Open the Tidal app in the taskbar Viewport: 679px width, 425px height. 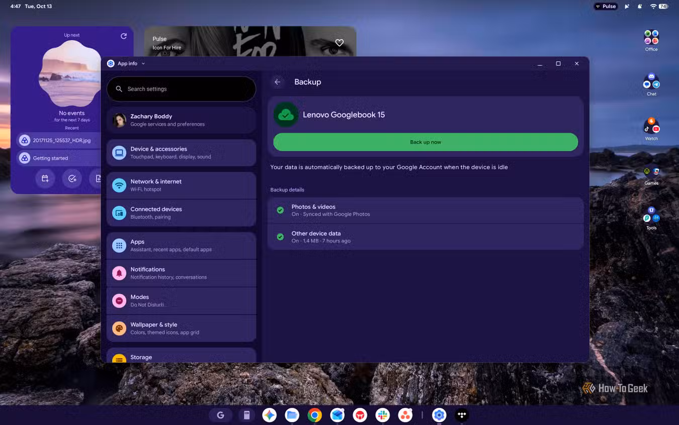coord(462,415)
